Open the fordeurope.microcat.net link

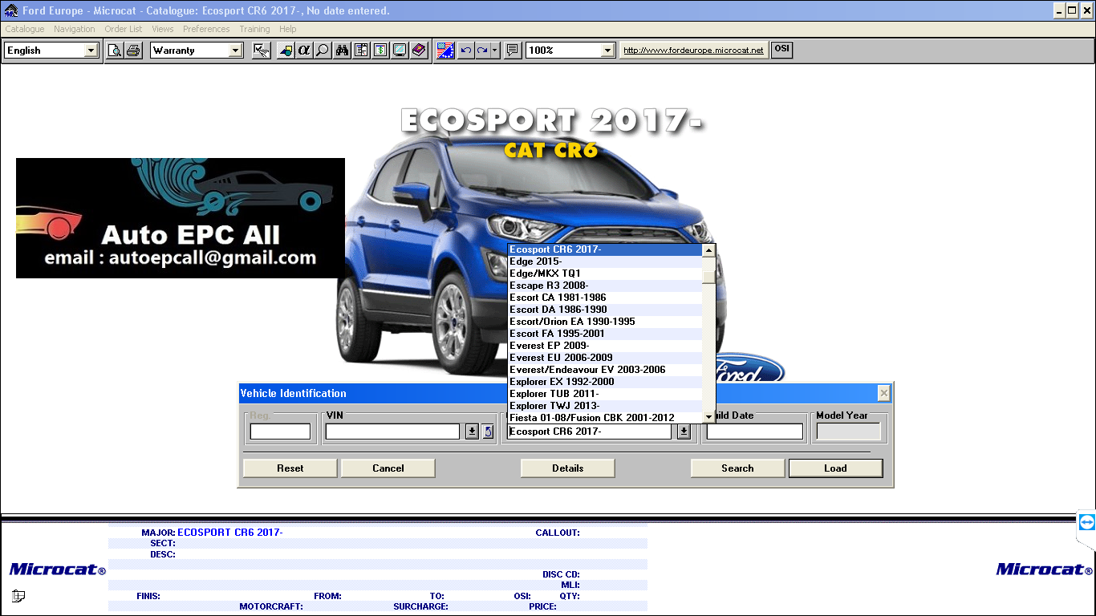693,50
